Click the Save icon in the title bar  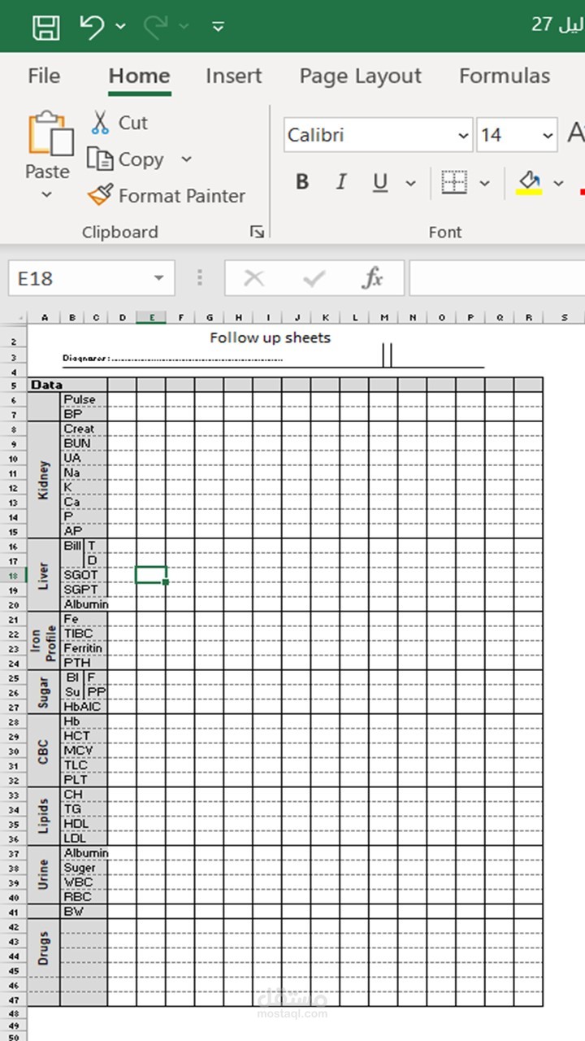pos(46,26)
